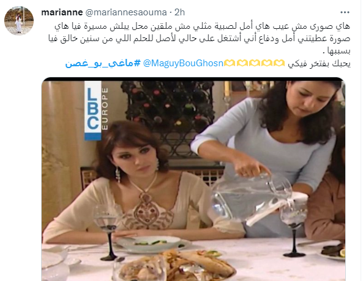Open the tweet's three-dot more options menu
This screenshot has height=281, width=363.
click(x=345, y=12)
